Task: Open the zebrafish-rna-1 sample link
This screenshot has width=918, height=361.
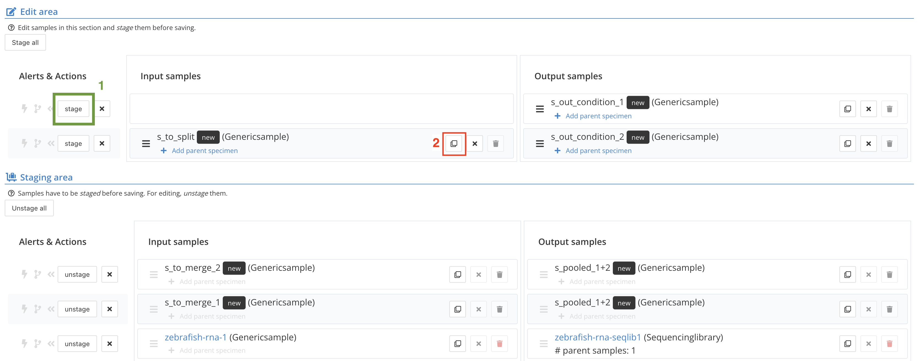Action: 196,337
